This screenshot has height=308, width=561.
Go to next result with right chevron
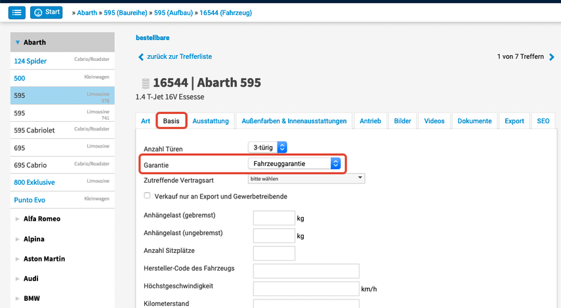(x=552, y=57)
